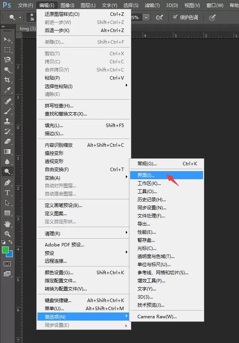
Task: Swap foreground and background colors
Action: (10, 242)
